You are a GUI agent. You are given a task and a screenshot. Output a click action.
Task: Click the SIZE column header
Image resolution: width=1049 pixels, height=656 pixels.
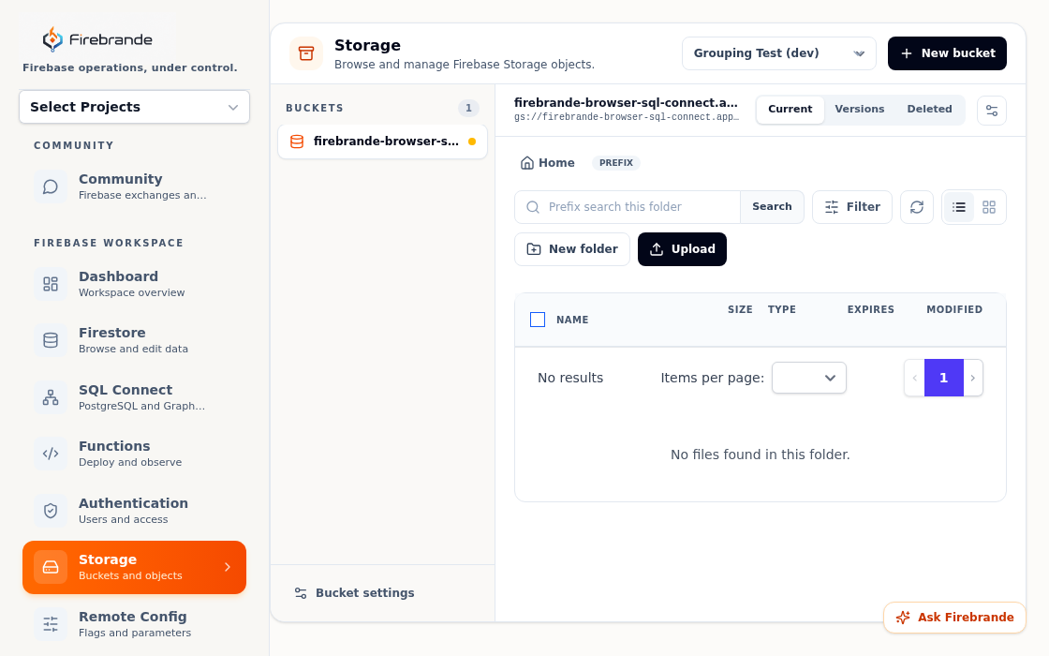pyautogui.click(x=740, y=309)
